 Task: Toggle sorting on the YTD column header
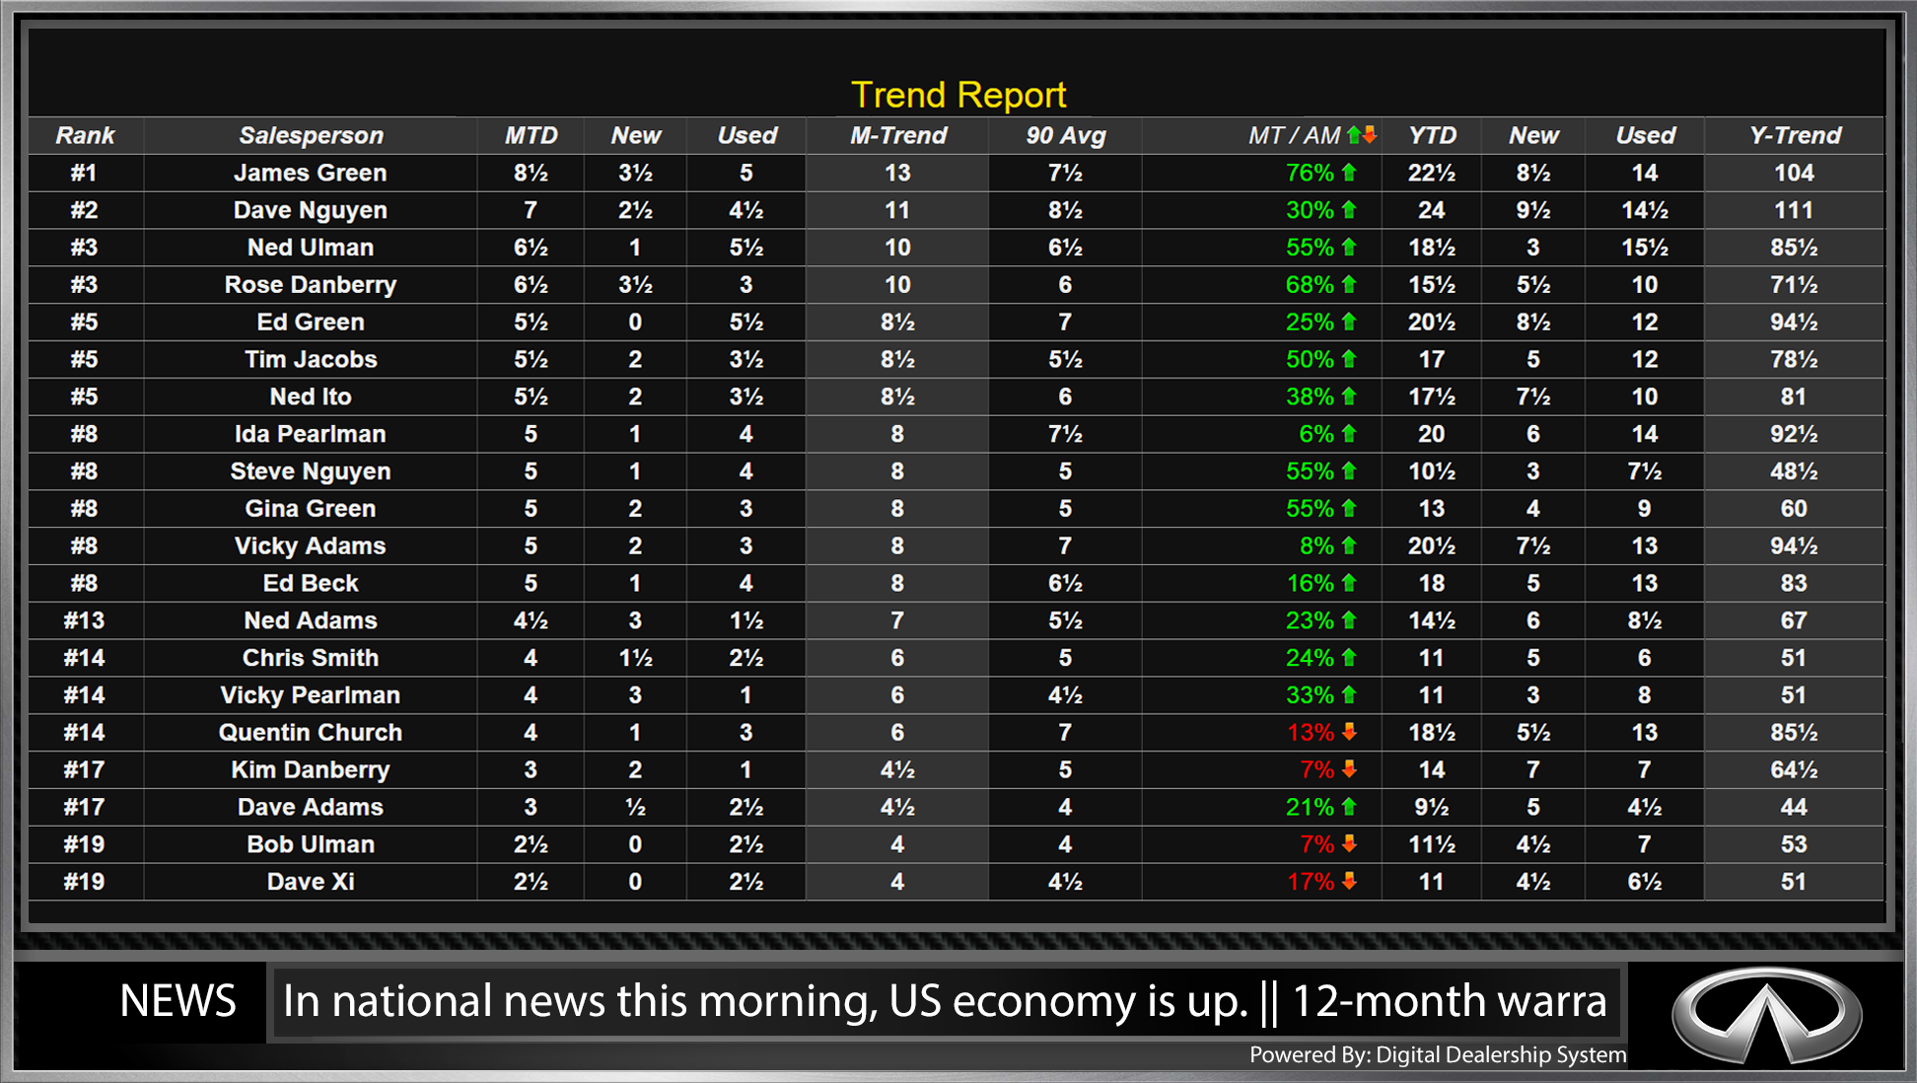1432,135
